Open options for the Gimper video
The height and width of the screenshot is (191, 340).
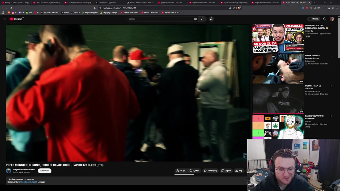331,26
